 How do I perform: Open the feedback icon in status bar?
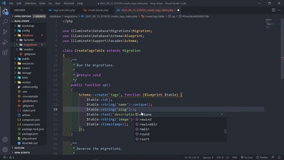pos(273,157)
